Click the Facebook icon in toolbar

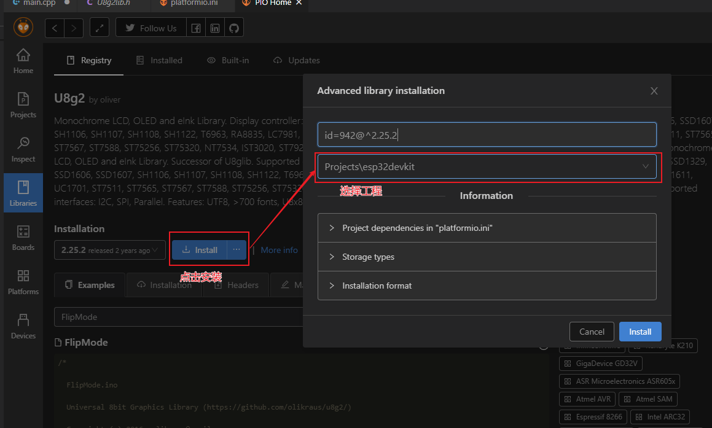point(195,28)
